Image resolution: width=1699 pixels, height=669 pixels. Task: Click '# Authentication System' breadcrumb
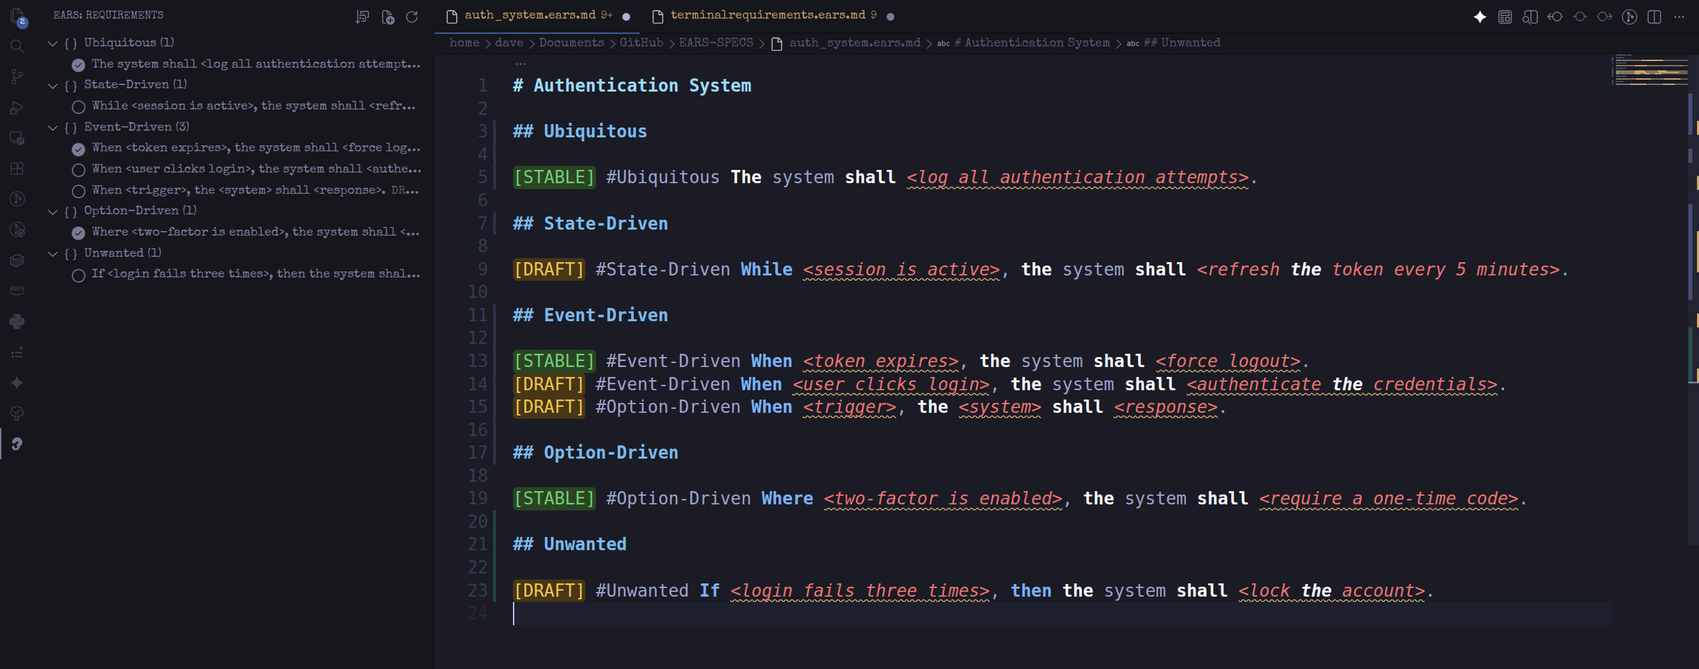[1031, 42]
